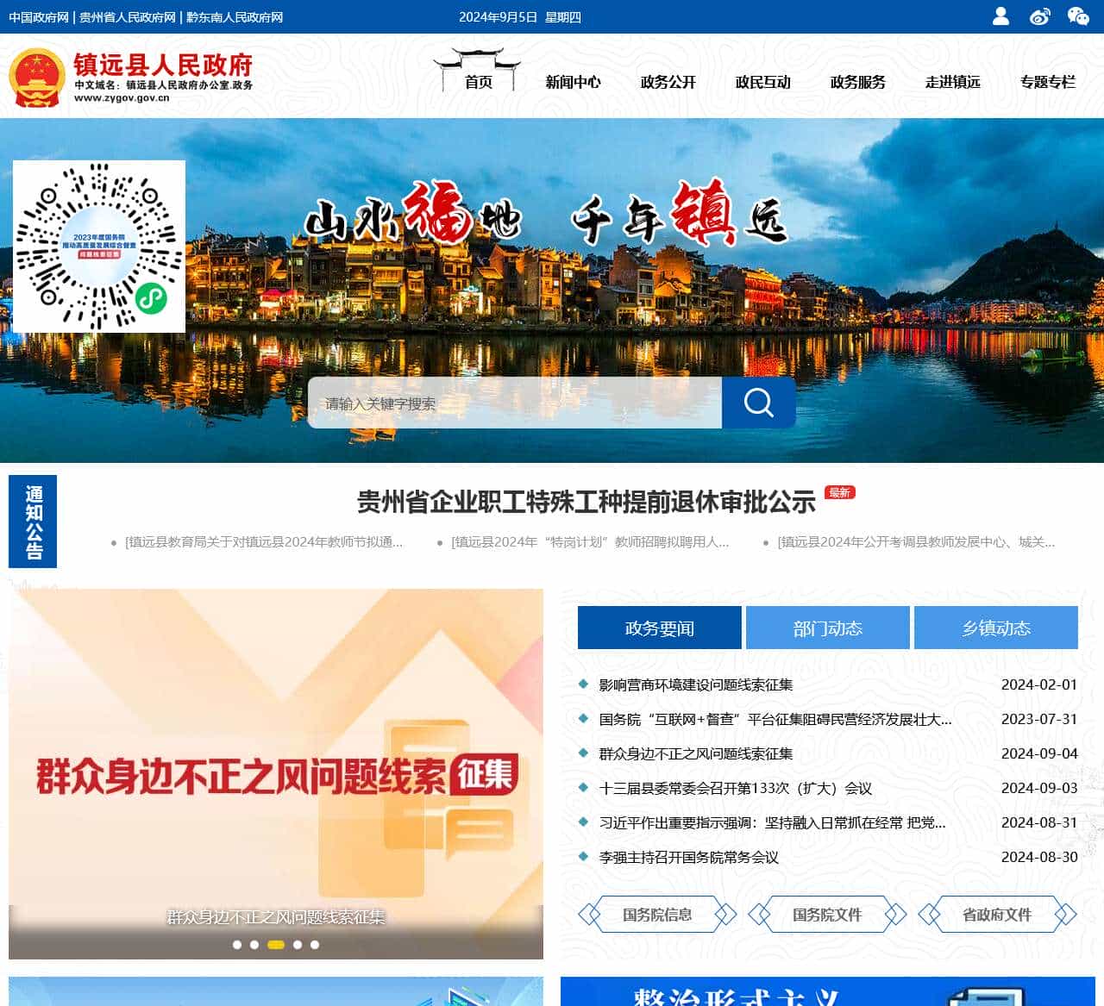Viewport: 1104px width, 1006px height.
Task: Switch to 乡镇动态 tab
Action: coord(996,628)
